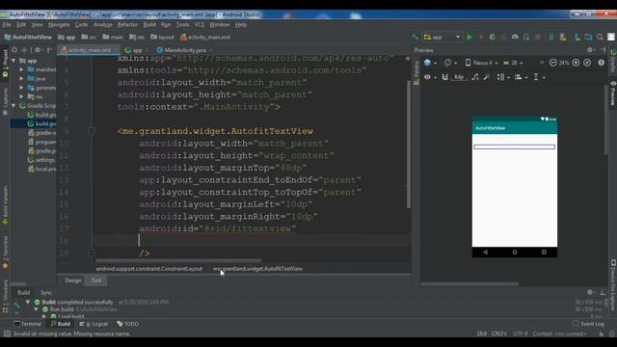Switch to the Design view tab
Screen dimensions: 617x347
(73, 280)
